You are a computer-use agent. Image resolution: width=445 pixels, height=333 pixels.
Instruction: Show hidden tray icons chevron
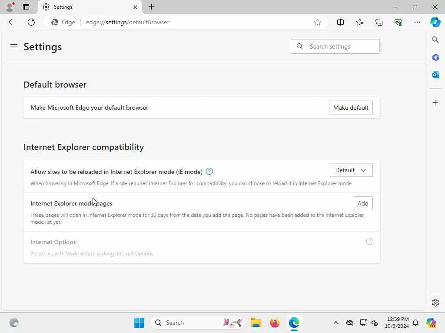click(x=336, y=323)
